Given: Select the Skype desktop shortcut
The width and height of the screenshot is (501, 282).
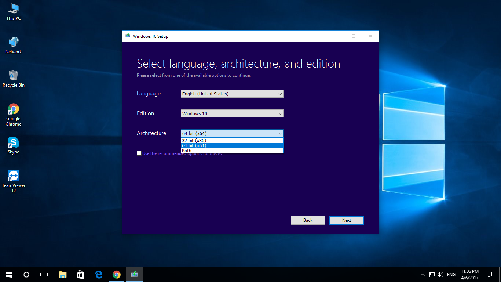Looking at the screenshot, I should tap(14, 145).
